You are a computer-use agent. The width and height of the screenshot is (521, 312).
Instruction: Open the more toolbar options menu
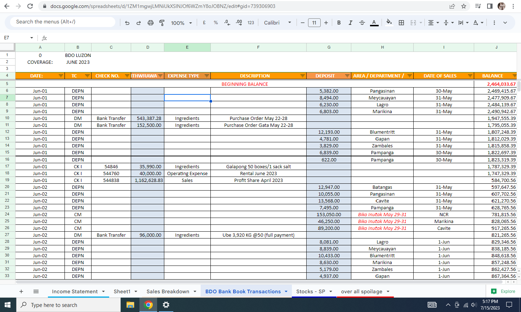click(x=494, y=23)
